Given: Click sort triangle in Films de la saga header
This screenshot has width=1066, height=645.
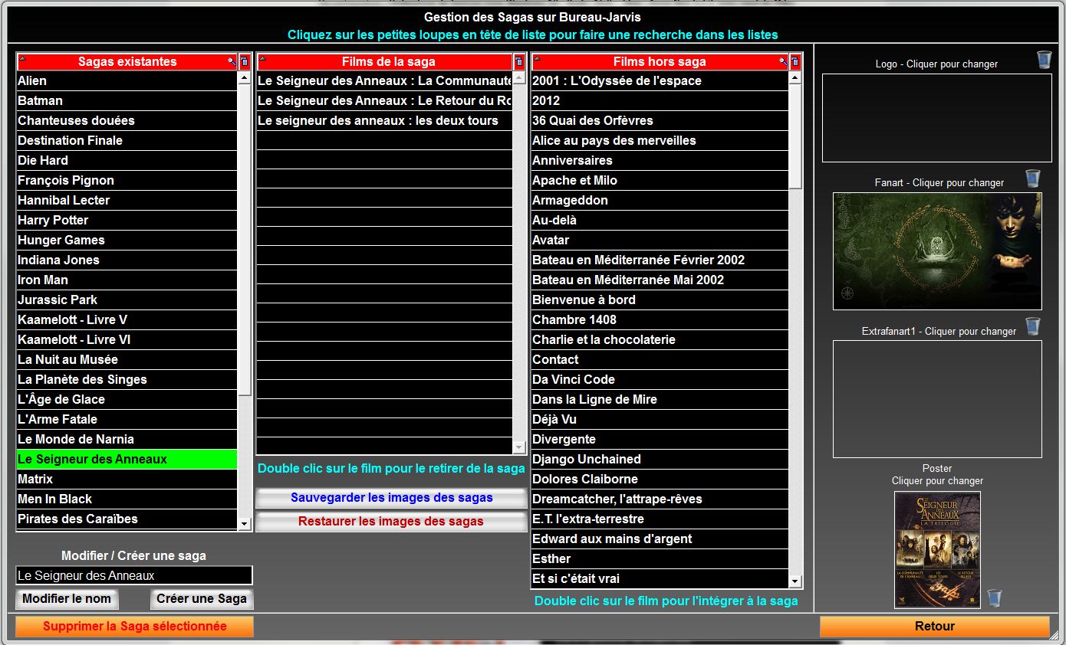Looking at the screenshot, I should tap(262, 59).
